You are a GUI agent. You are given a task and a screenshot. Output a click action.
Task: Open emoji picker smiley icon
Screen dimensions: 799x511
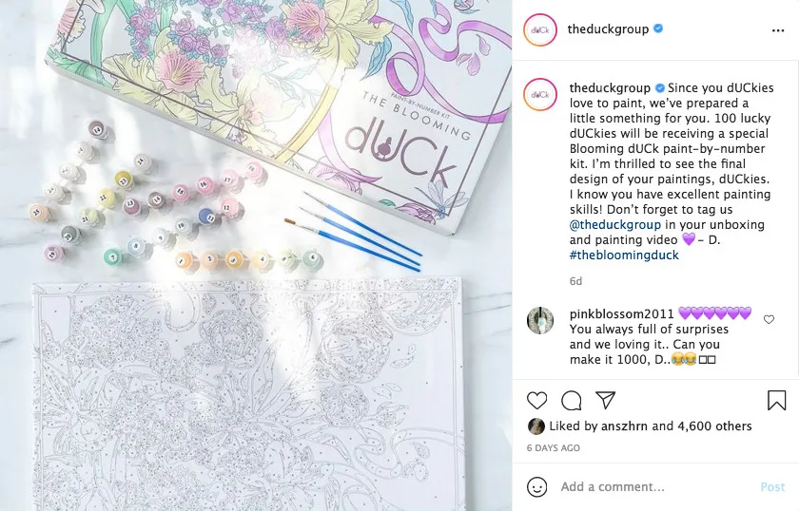coord(537,486)
